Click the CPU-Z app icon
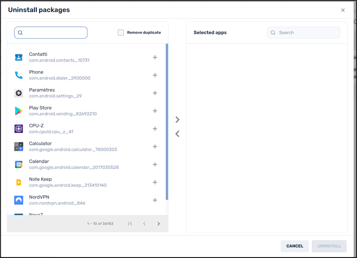 pos(19,129)
